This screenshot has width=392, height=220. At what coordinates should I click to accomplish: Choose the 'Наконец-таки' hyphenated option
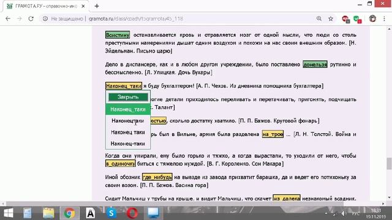pyautogui.click(x=128, y=144)
